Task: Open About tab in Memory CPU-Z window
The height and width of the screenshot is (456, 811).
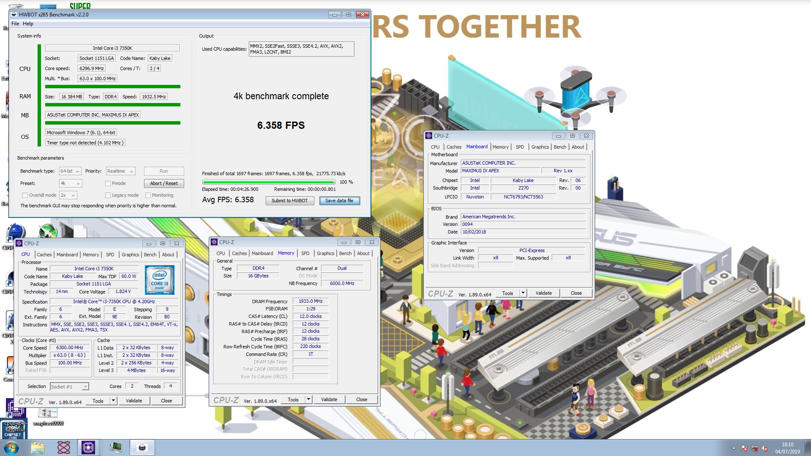Action: click(x=363, y=253)
